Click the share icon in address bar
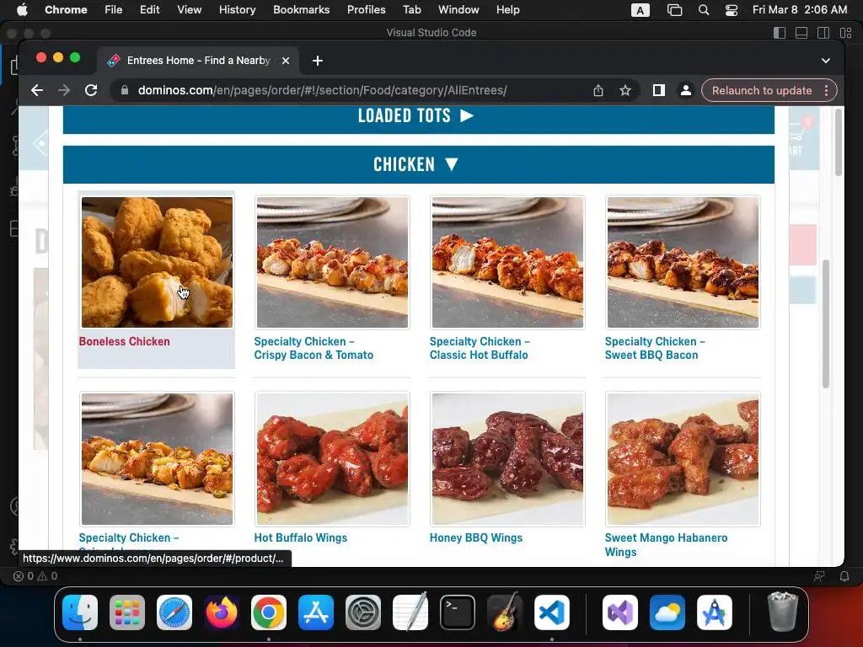Viewport: 863px width, 647px height. 598,90
